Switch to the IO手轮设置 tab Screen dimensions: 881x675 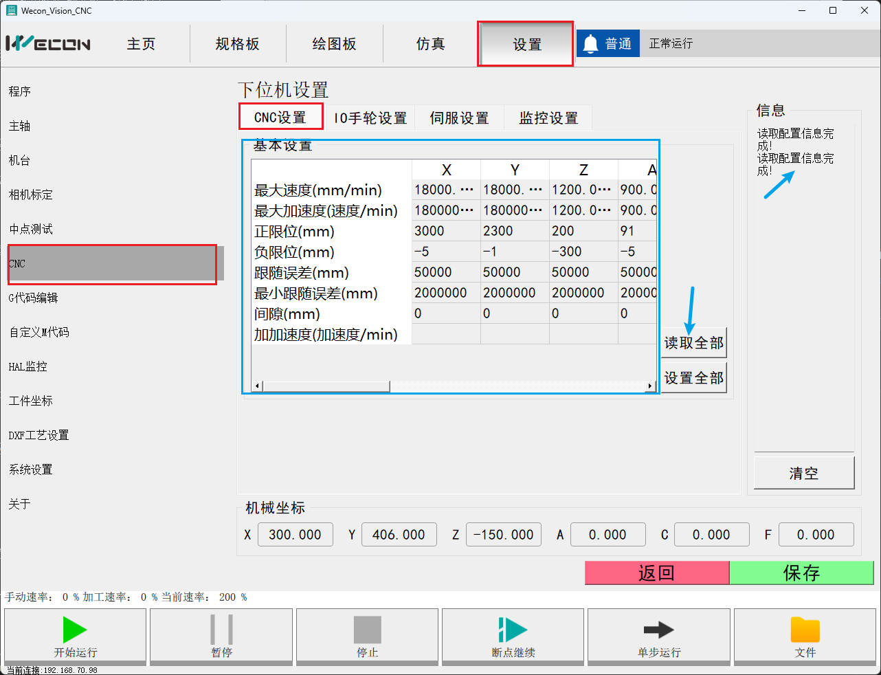click(x=370, y=118)
